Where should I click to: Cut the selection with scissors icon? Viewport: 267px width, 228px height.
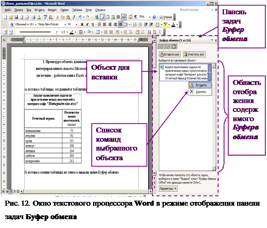(57, 17)
